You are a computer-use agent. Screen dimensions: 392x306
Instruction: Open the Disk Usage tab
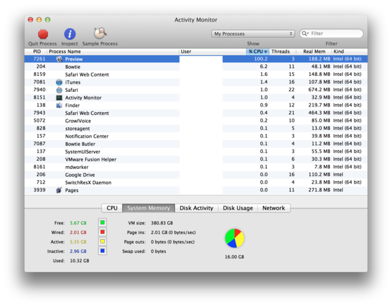237,208
